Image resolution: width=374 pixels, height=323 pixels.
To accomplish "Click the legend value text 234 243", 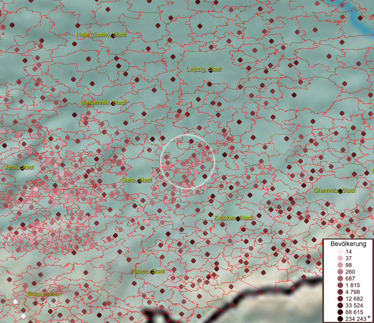I will click(x=356, y=319).
